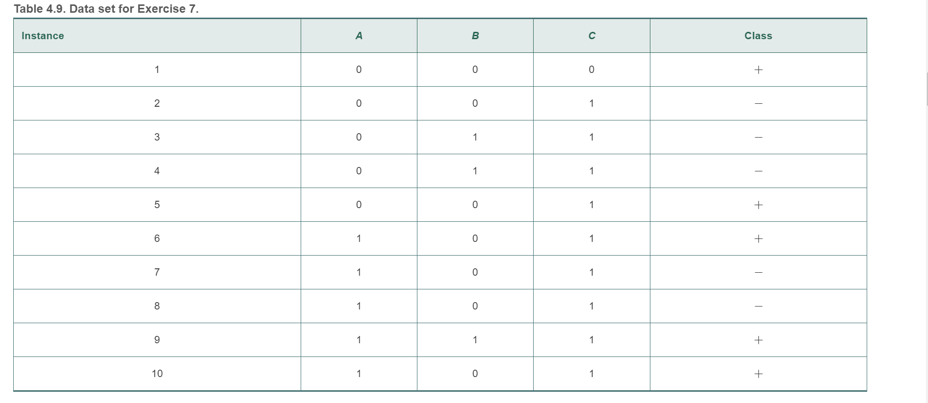
Task: Click instance number 8 cell
Action: 157,306
